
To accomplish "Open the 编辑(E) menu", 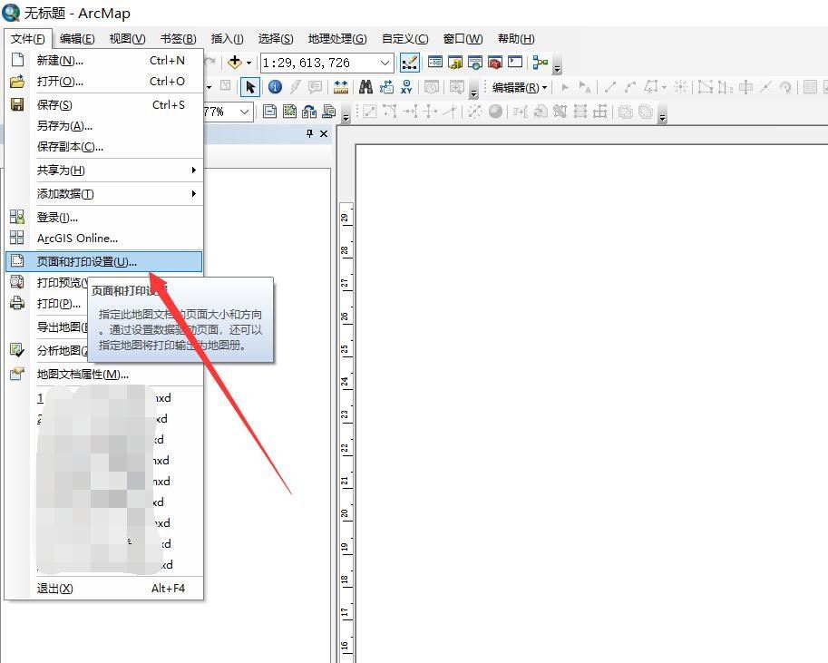I will (77, 39).
